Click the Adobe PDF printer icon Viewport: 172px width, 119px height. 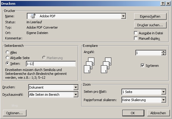(33, 16)
